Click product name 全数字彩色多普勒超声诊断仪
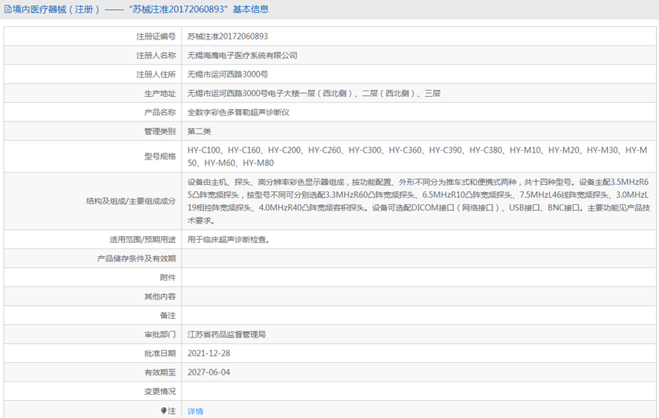 click(238, 112)
